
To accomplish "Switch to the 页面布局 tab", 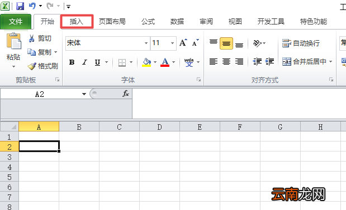I will tap(112, 22).
